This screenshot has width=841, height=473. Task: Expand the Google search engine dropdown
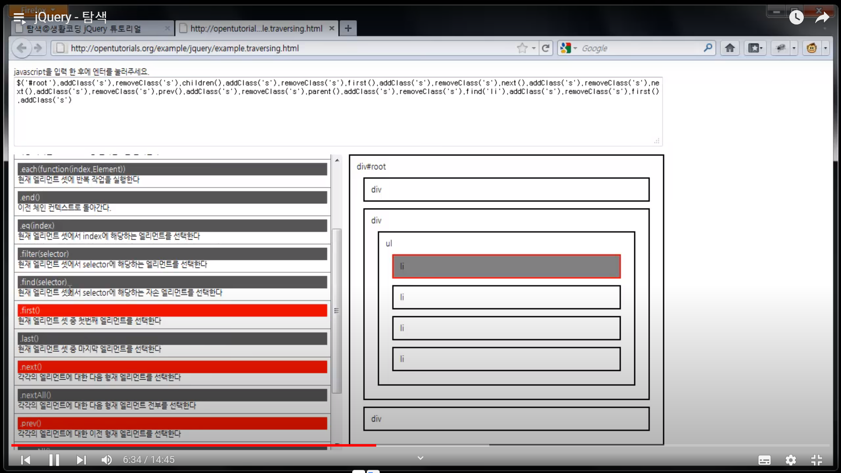coord(575,48)
